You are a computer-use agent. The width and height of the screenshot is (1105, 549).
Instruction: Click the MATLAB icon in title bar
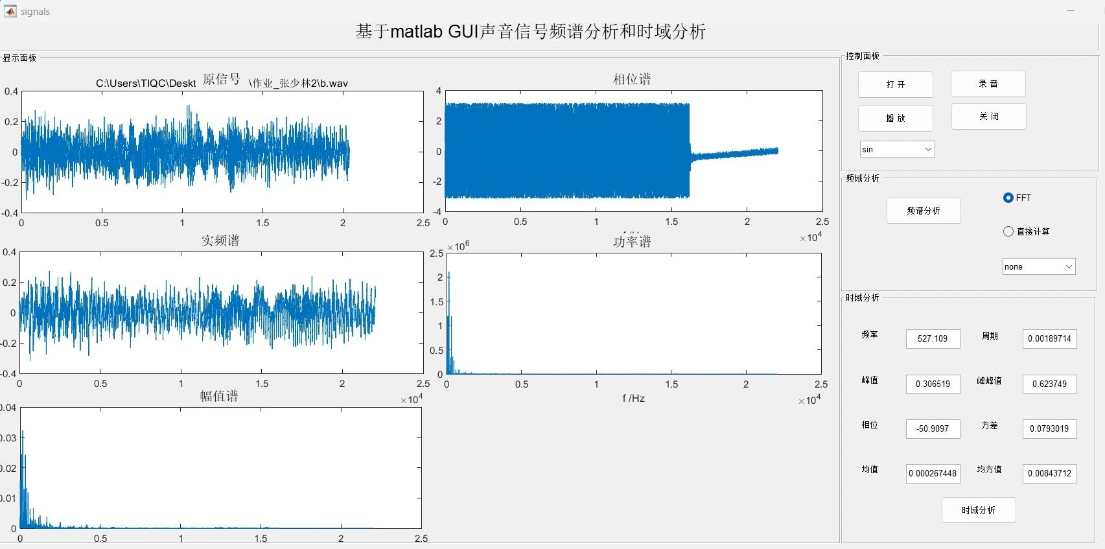[x=10, y=11]
